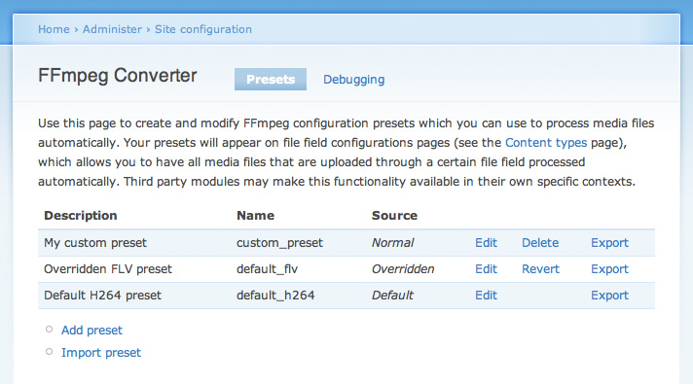Revert the Overridden FLV preset
The height and width of the screenshot is (384, 693).
[540, 268]
